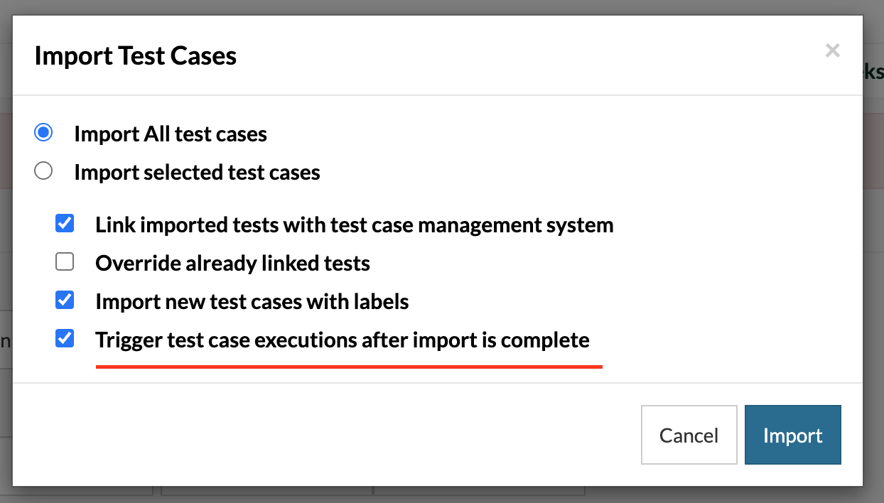Click the dimmed page backdrop right of dialog
This screenshot has width=884, height=503.
pos(874,284)
